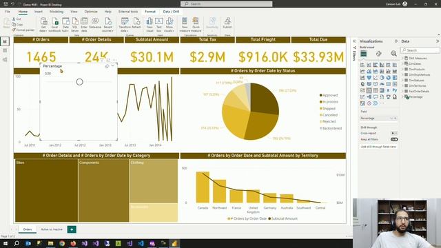Screen dimensions: 441x248
Task: Click the title bar Search box
Action: pyautogui.click(x=227, y=4)
